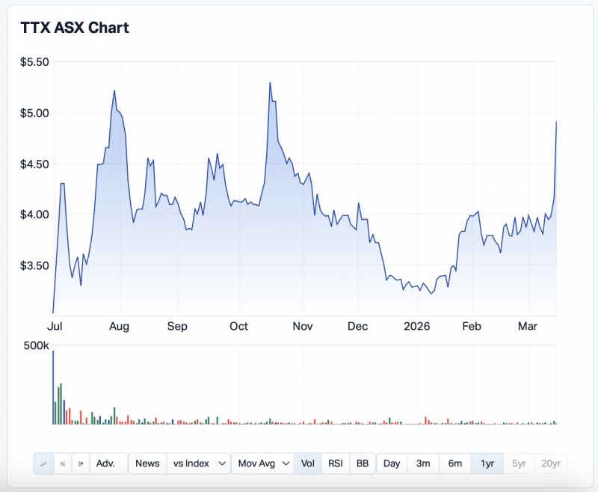This screenshot has width=598, height=492.
Task: Click the latest March price point
Action: point(556,122)
